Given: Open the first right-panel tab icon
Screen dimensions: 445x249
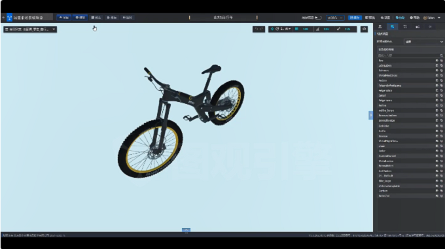Looking at the screenshot, I should coord(380,27).
